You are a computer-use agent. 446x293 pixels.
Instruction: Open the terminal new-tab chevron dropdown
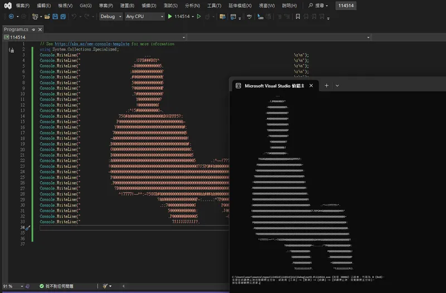[337, 86]
